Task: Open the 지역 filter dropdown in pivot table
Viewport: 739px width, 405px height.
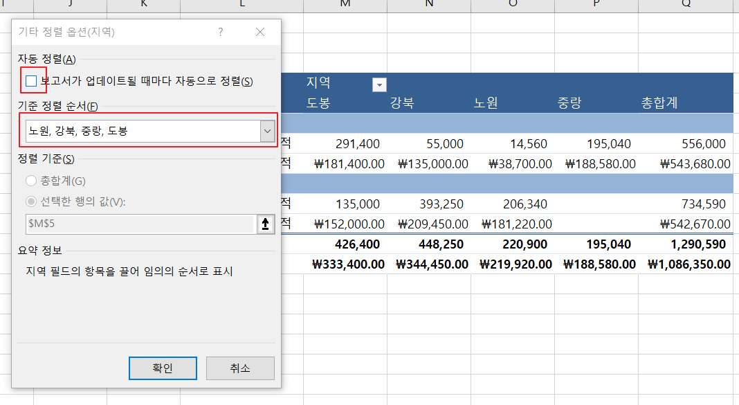Action: [379, 85]
